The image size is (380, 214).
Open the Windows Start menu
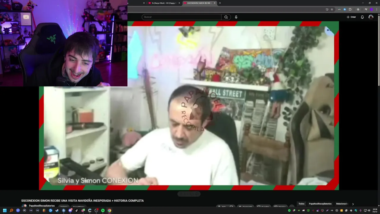(5, 210)
